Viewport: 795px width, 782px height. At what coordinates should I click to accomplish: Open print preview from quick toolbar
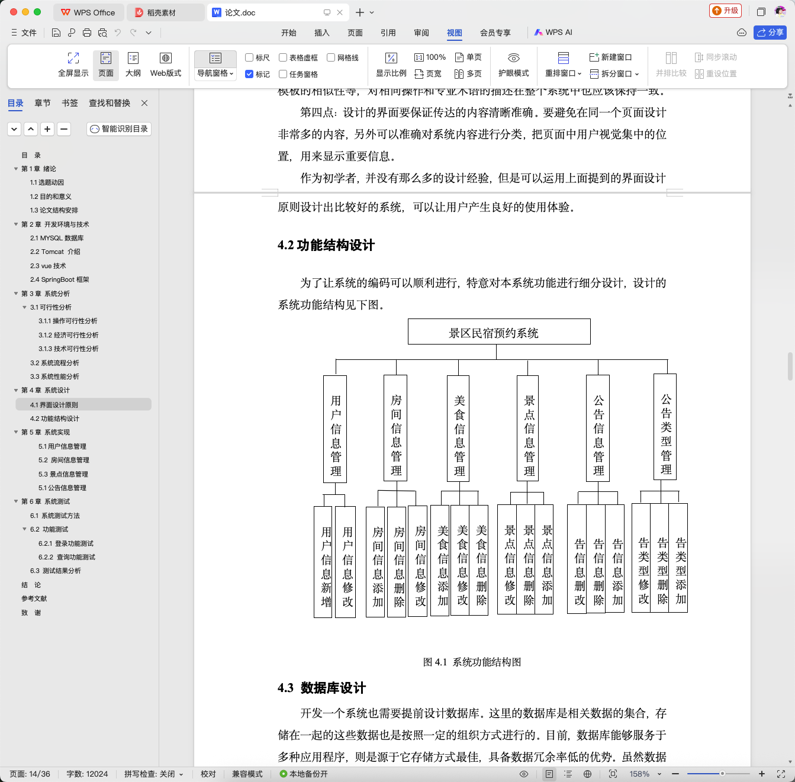click(x=102, y=33)
